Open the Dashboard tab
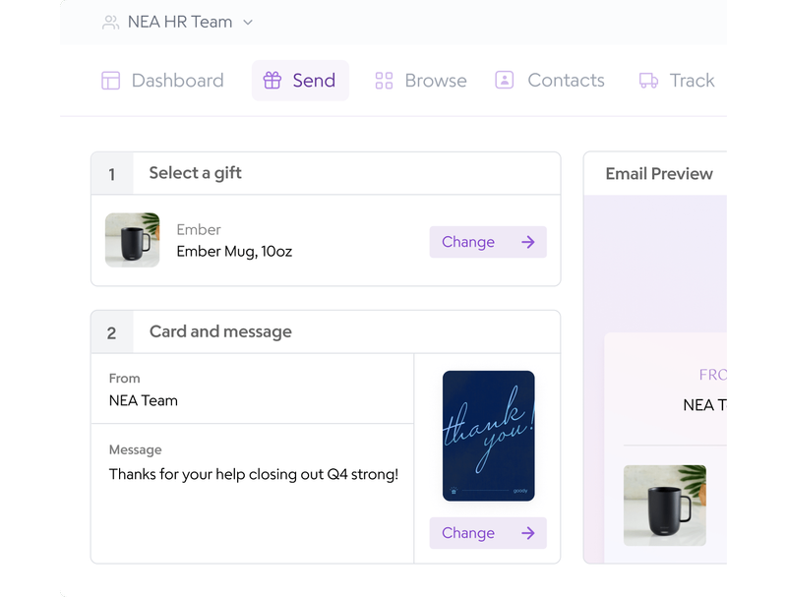Image resolution: width=787 pixels, height=597 pixels. (177, 81)
